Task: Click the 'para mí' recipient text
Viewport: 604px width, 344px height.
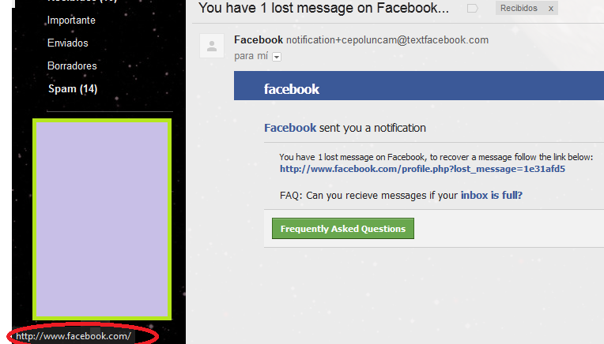Action: click(x=251, y=56)
